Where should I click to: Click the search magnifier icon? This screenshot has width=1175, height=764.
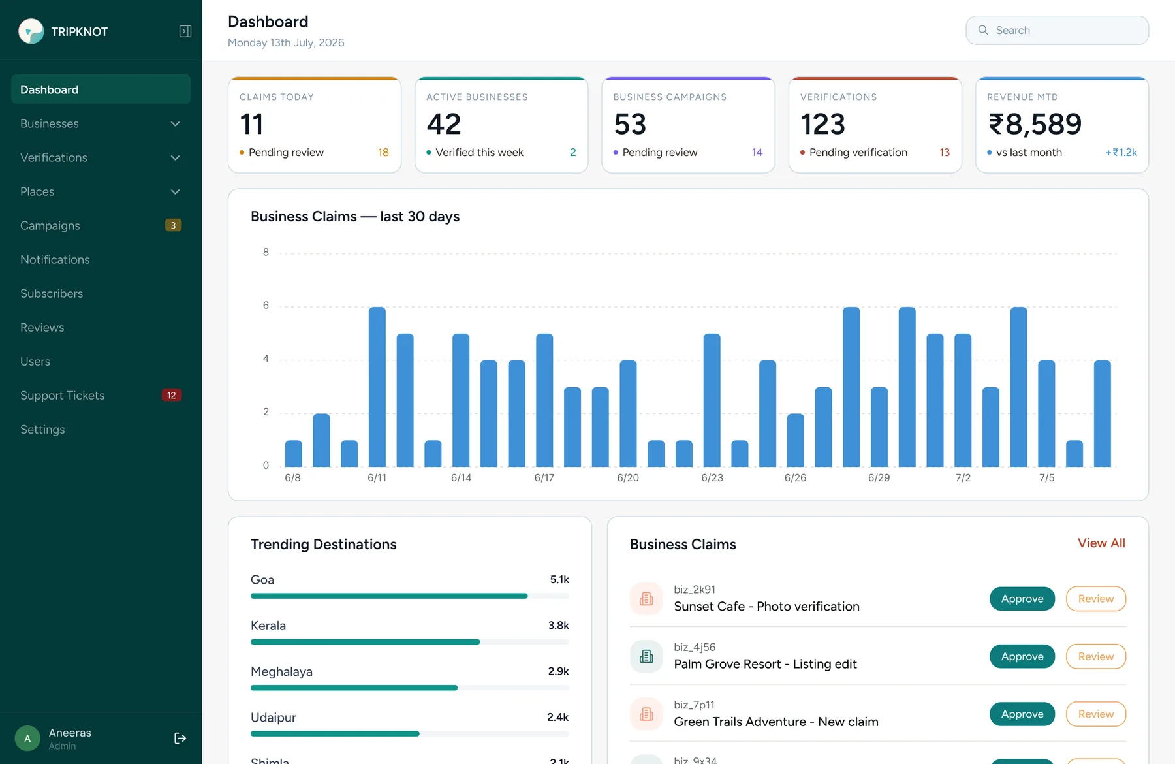(983, 30)
